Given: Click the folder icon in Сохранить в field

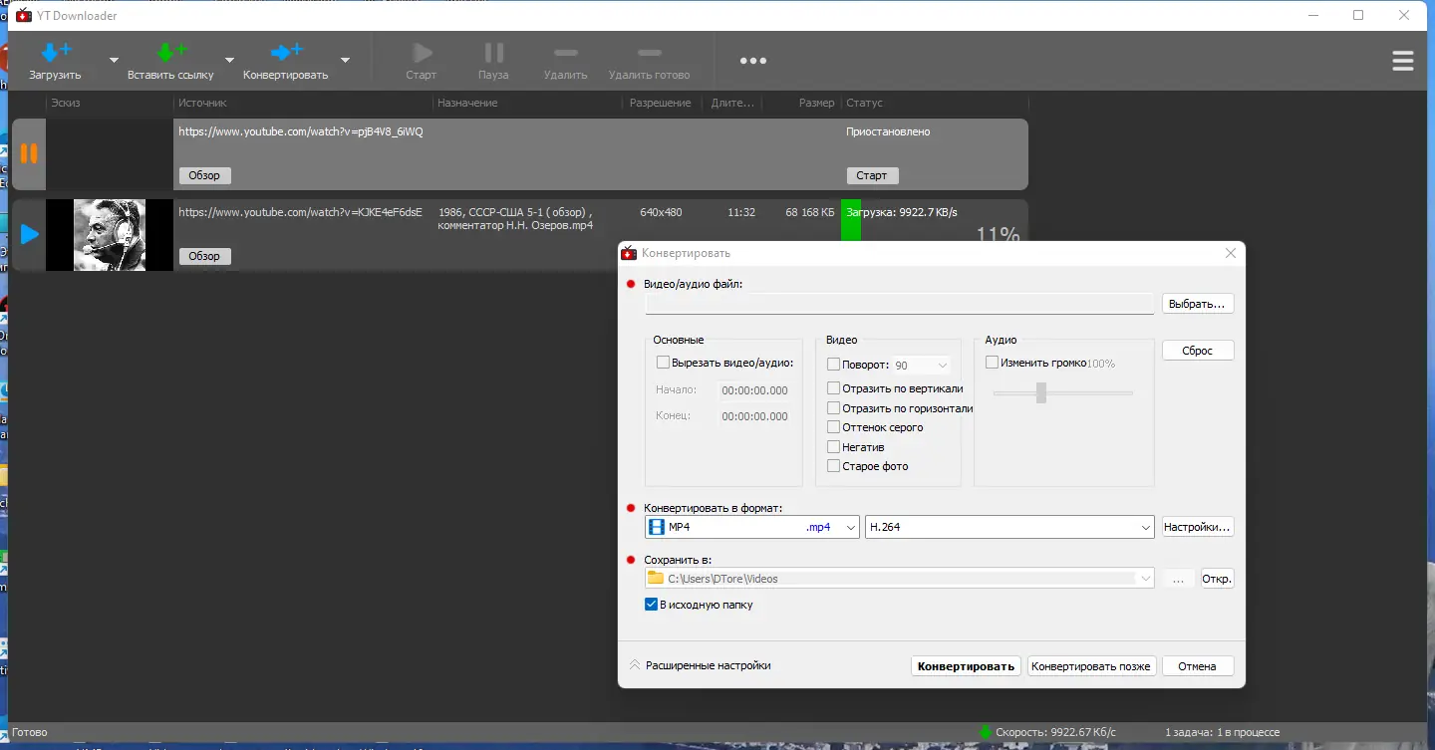Looking at the screenshot, I should click(656, 578).
